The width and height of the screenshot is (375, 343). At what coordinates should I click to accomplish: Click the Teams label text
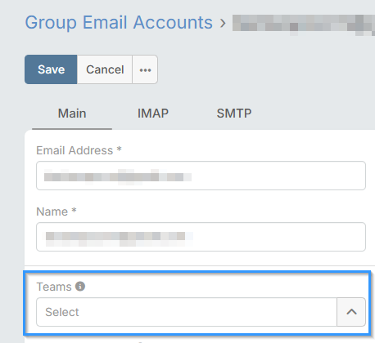[54, 287]
